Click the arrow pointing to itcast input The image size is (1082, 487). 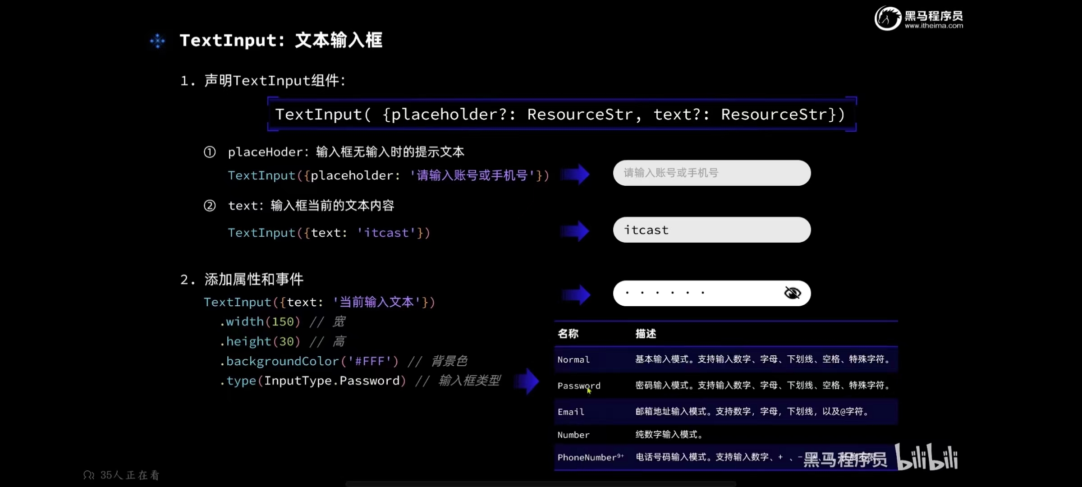tap(576, 231)
